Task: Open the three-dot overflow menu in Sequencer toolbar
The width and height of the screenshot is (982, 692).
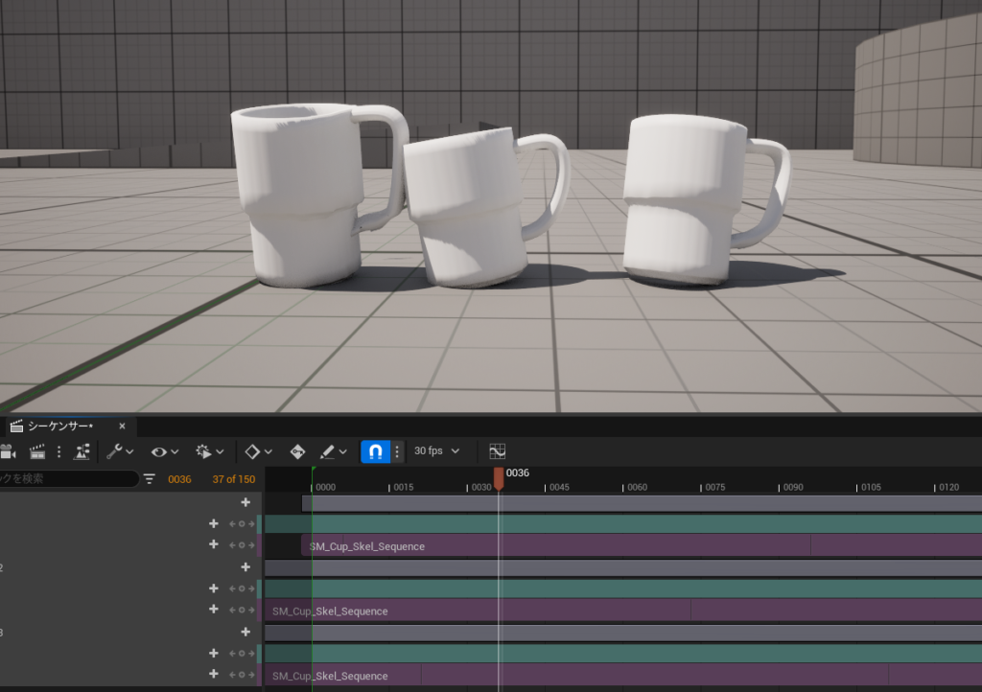Action: click(x=59, y=451)
